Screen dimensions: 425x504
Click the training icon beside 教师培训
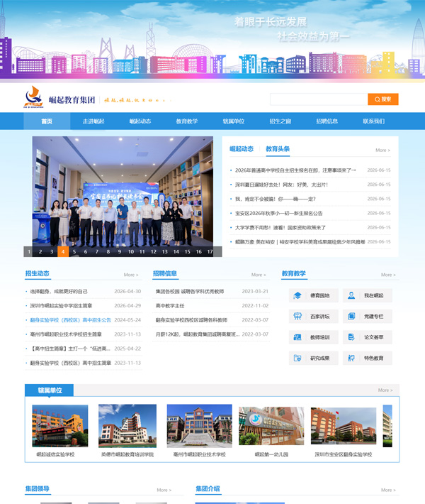tap(297, 337)
